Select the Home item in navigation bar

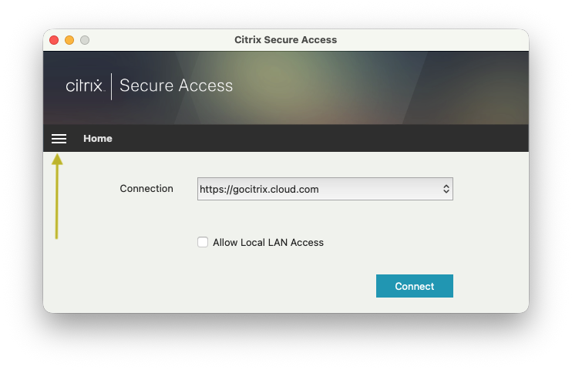coord(98,139)
